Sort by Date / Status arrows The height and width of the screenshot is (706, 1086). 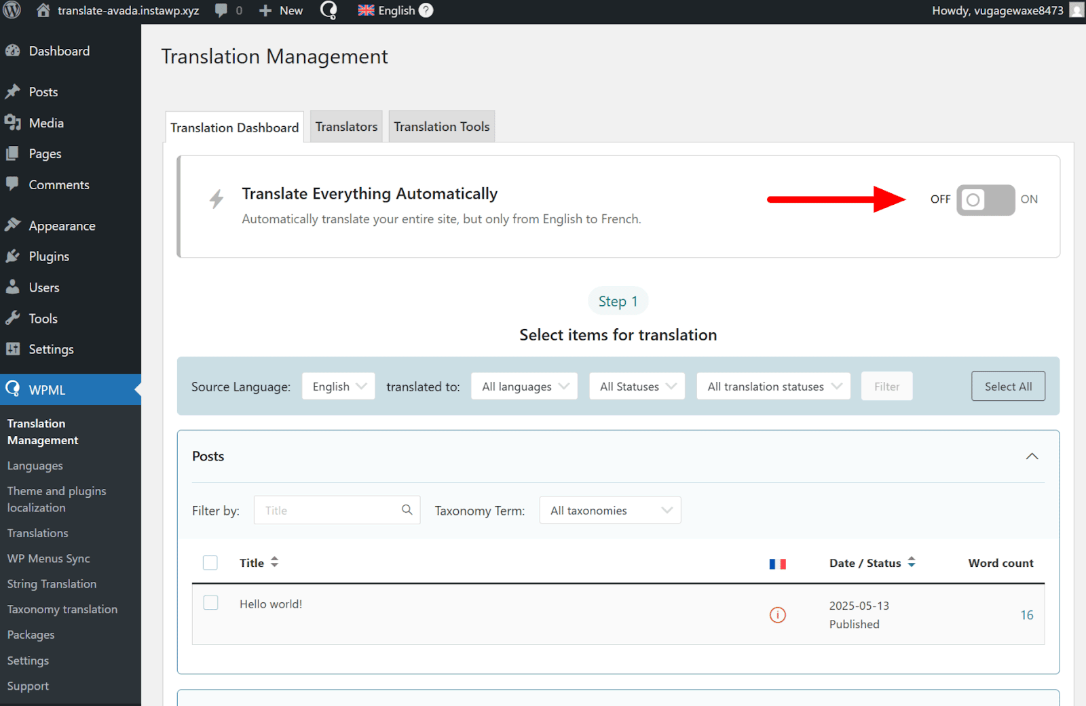coord(912,562)
